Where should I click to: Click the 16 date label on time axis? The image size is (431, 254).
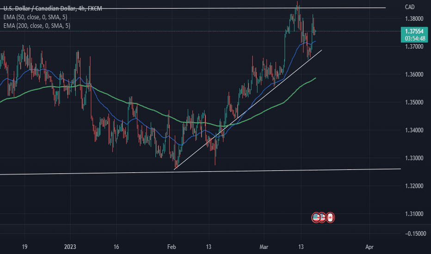pyautogui.click(x=116, y=247)
